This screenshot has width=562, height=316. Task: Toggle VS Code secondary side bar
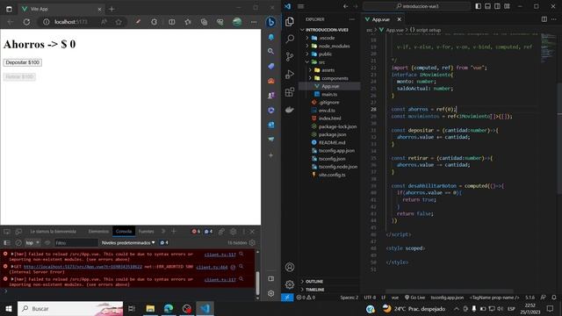click(x=497, y=6)
